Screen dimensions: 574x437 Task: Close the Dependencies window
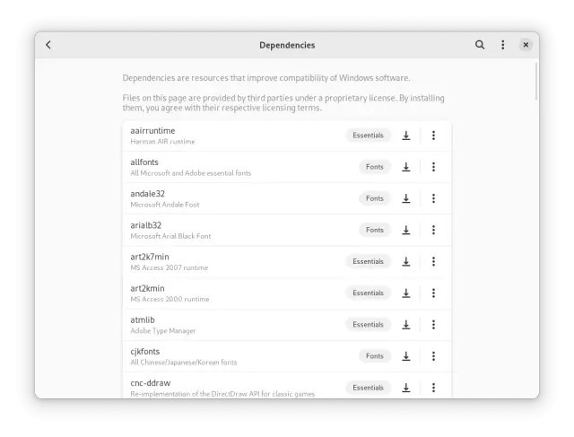(x=526, y=45)
